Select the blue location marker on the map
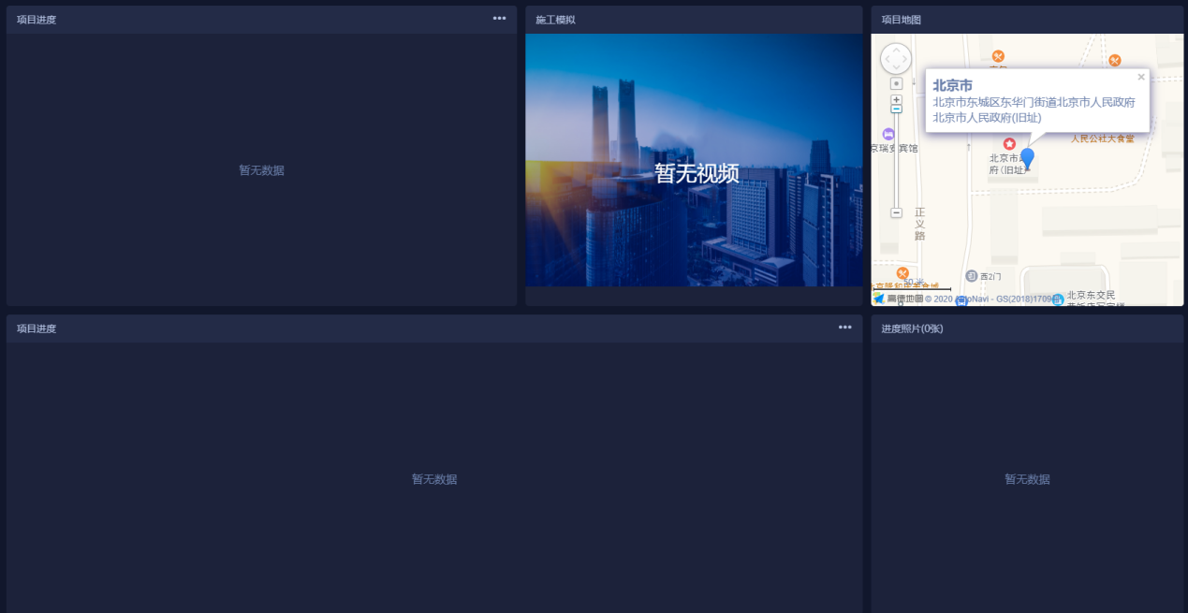Image resolution: width=1188 pixels, height=613 pixels. coord(1027,159)
